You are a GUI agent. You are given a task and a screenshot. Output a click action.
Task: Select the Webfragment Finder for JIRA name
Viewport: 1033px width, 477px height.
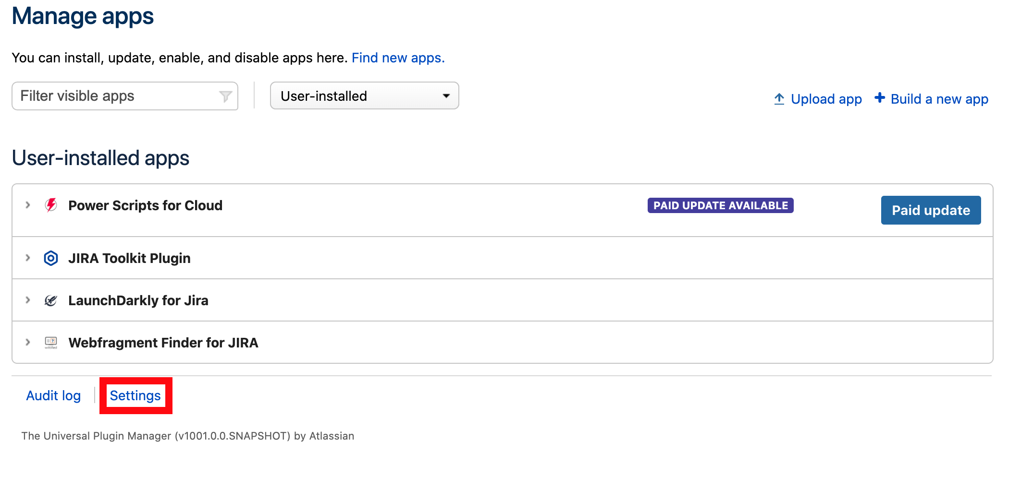click(163, 343)
